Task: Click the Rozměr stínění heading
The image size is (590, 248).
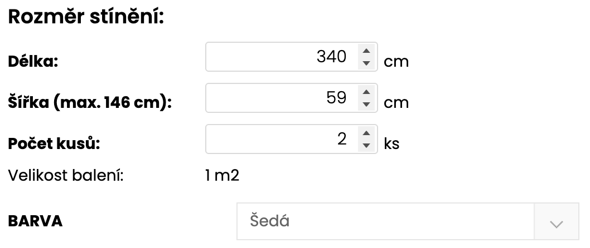Action: point(85,17)
